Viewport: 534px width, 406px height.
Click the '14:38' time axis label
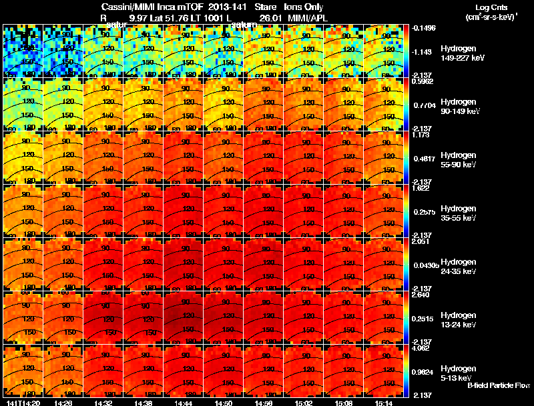[143, 403]
